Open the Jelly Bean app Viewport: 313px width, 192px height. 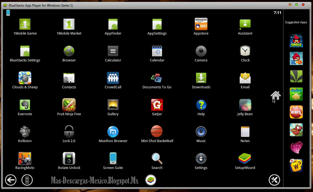point(245,105)
